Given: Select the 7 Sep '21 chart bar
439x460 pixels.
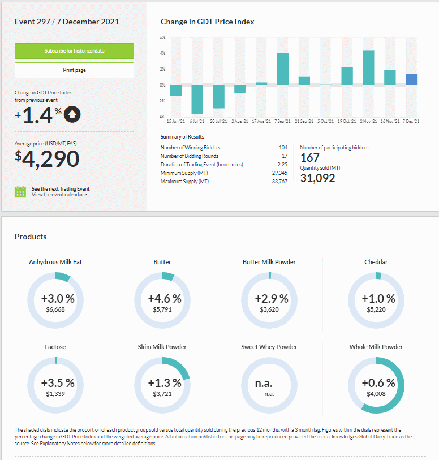Looking at the screenshot, I should tap(283, 69).
